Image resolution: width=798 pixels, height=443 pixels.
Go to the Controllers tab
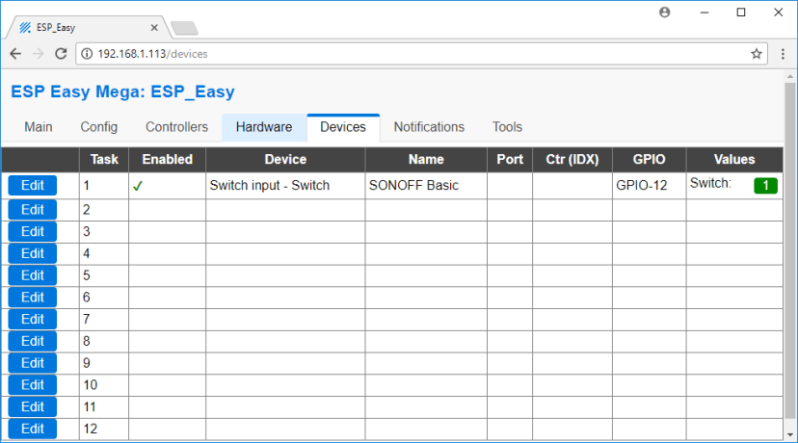[x=176, y=127]
